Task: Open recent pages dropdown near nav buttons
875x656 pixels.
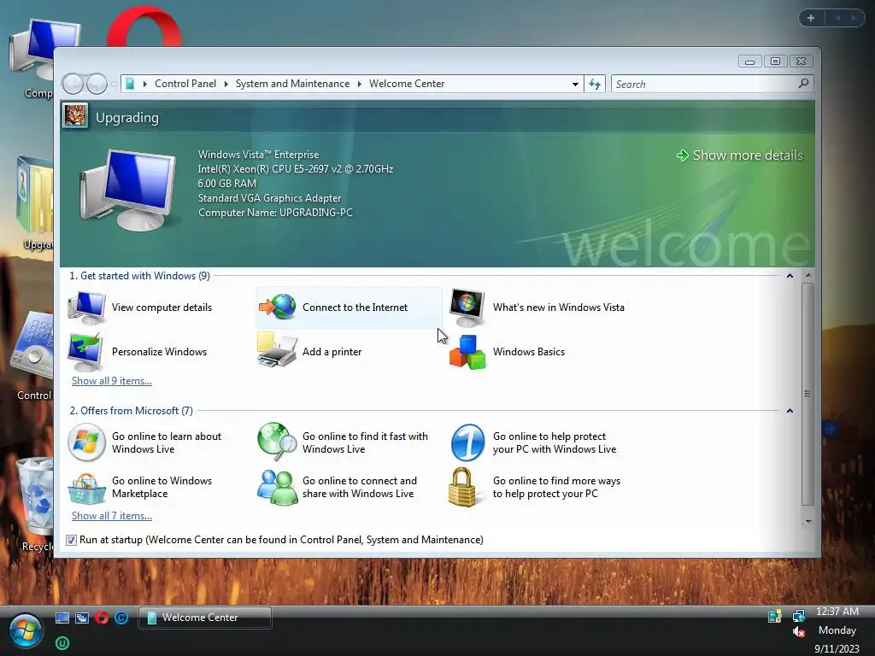Action: [x=114, y=85]
